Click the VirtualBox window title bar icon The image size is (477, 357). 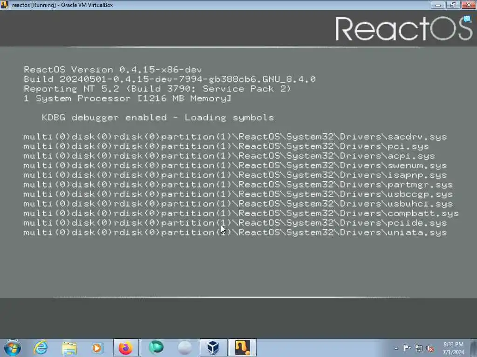pos(4,5)
